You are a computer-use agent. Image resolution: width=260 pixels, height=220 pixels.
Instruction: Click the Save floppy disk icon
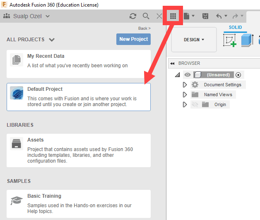point(205,16)
